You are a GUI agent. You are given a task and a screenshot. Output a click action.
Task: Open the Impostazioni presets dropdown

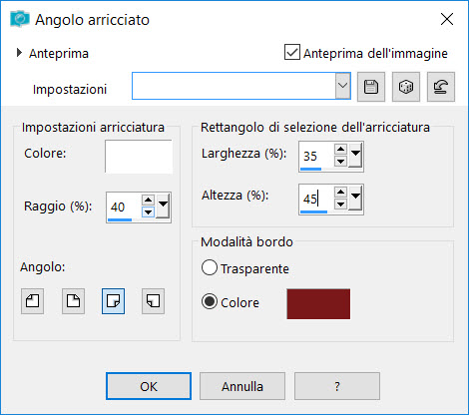342,86
